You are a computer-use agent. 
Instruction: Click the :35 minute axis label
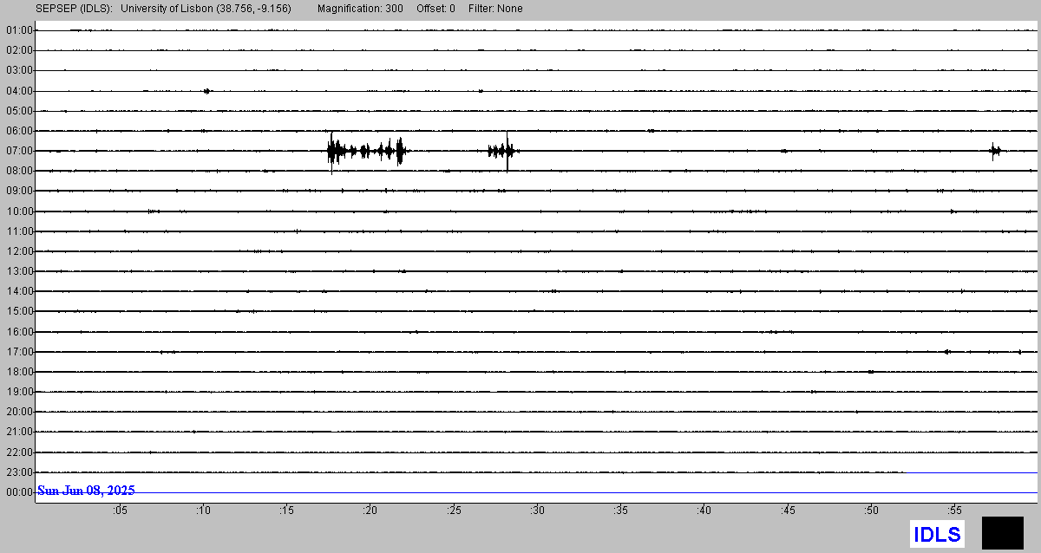pos(620,511)
